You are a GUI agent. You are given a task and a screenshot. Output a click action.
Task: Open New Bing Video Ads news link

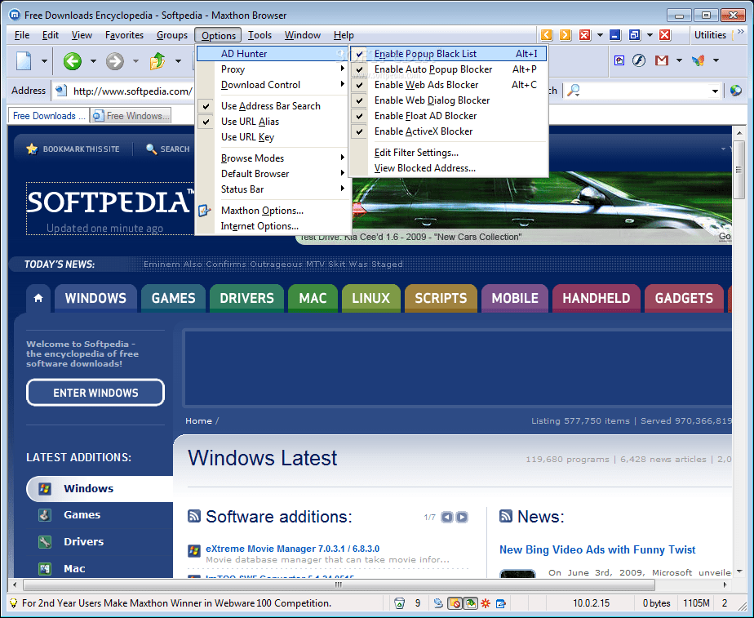point(597,549)
